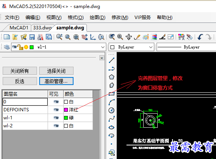216x159 pixels.
Task: Click the 选择关闭 button
Action: (x=56, y=71)
